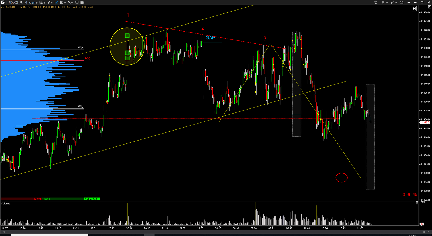
Task: Click the 11900,0 price axis label
Action: 425,155
